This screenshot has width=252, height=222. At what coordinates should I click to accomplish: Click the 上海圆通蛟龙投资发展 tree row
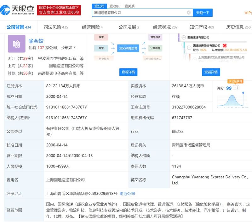[x=221, y=57]
